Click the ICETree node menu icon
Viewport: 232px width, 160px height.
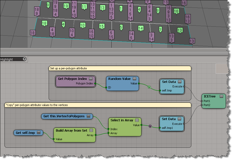pos(221,96)
